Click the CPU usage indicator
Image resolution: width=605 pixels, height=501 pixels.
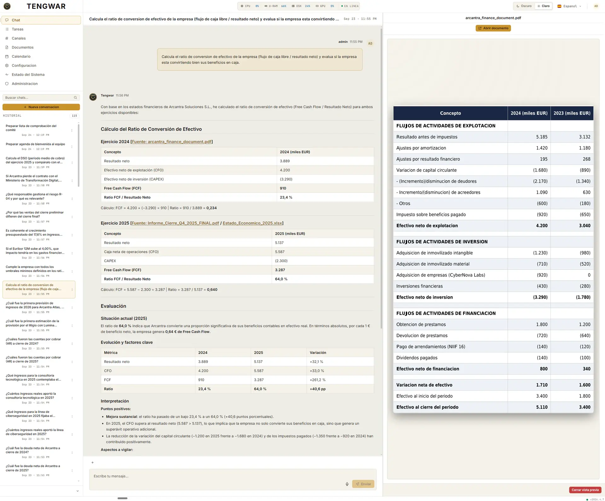click(x=250, y=6)
